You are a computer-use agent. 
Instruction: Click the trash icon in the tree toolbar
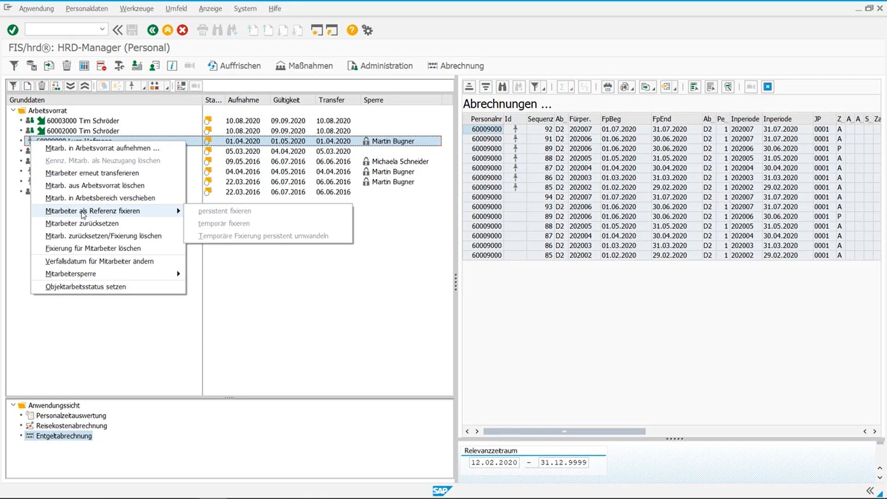click(x=42, y=86)
